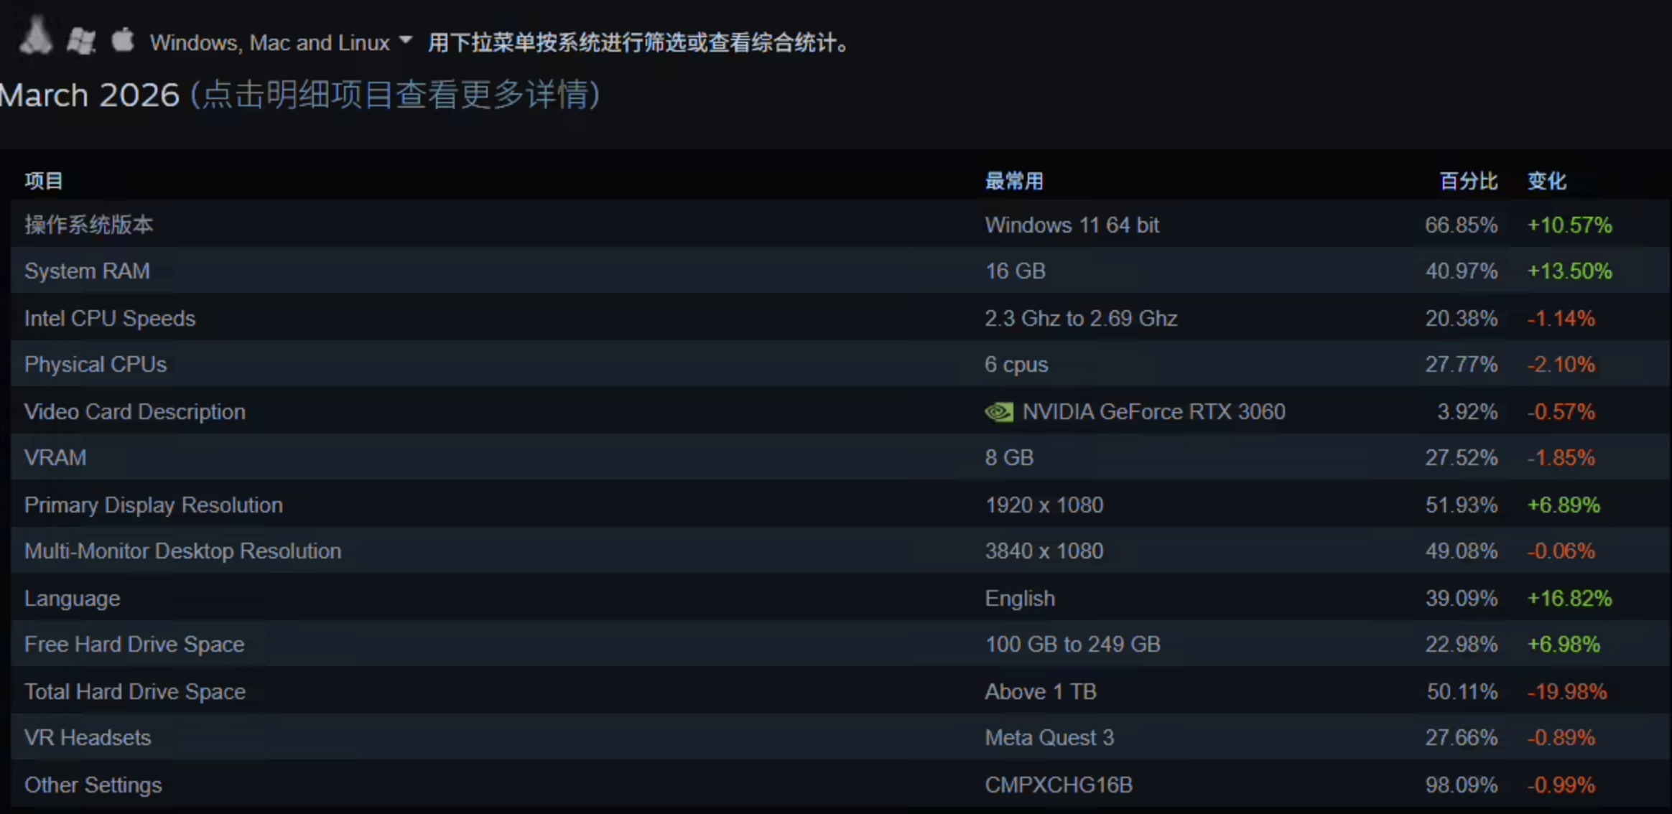Open the Windows, Mac and Linux dropdown

click(269, 43)
